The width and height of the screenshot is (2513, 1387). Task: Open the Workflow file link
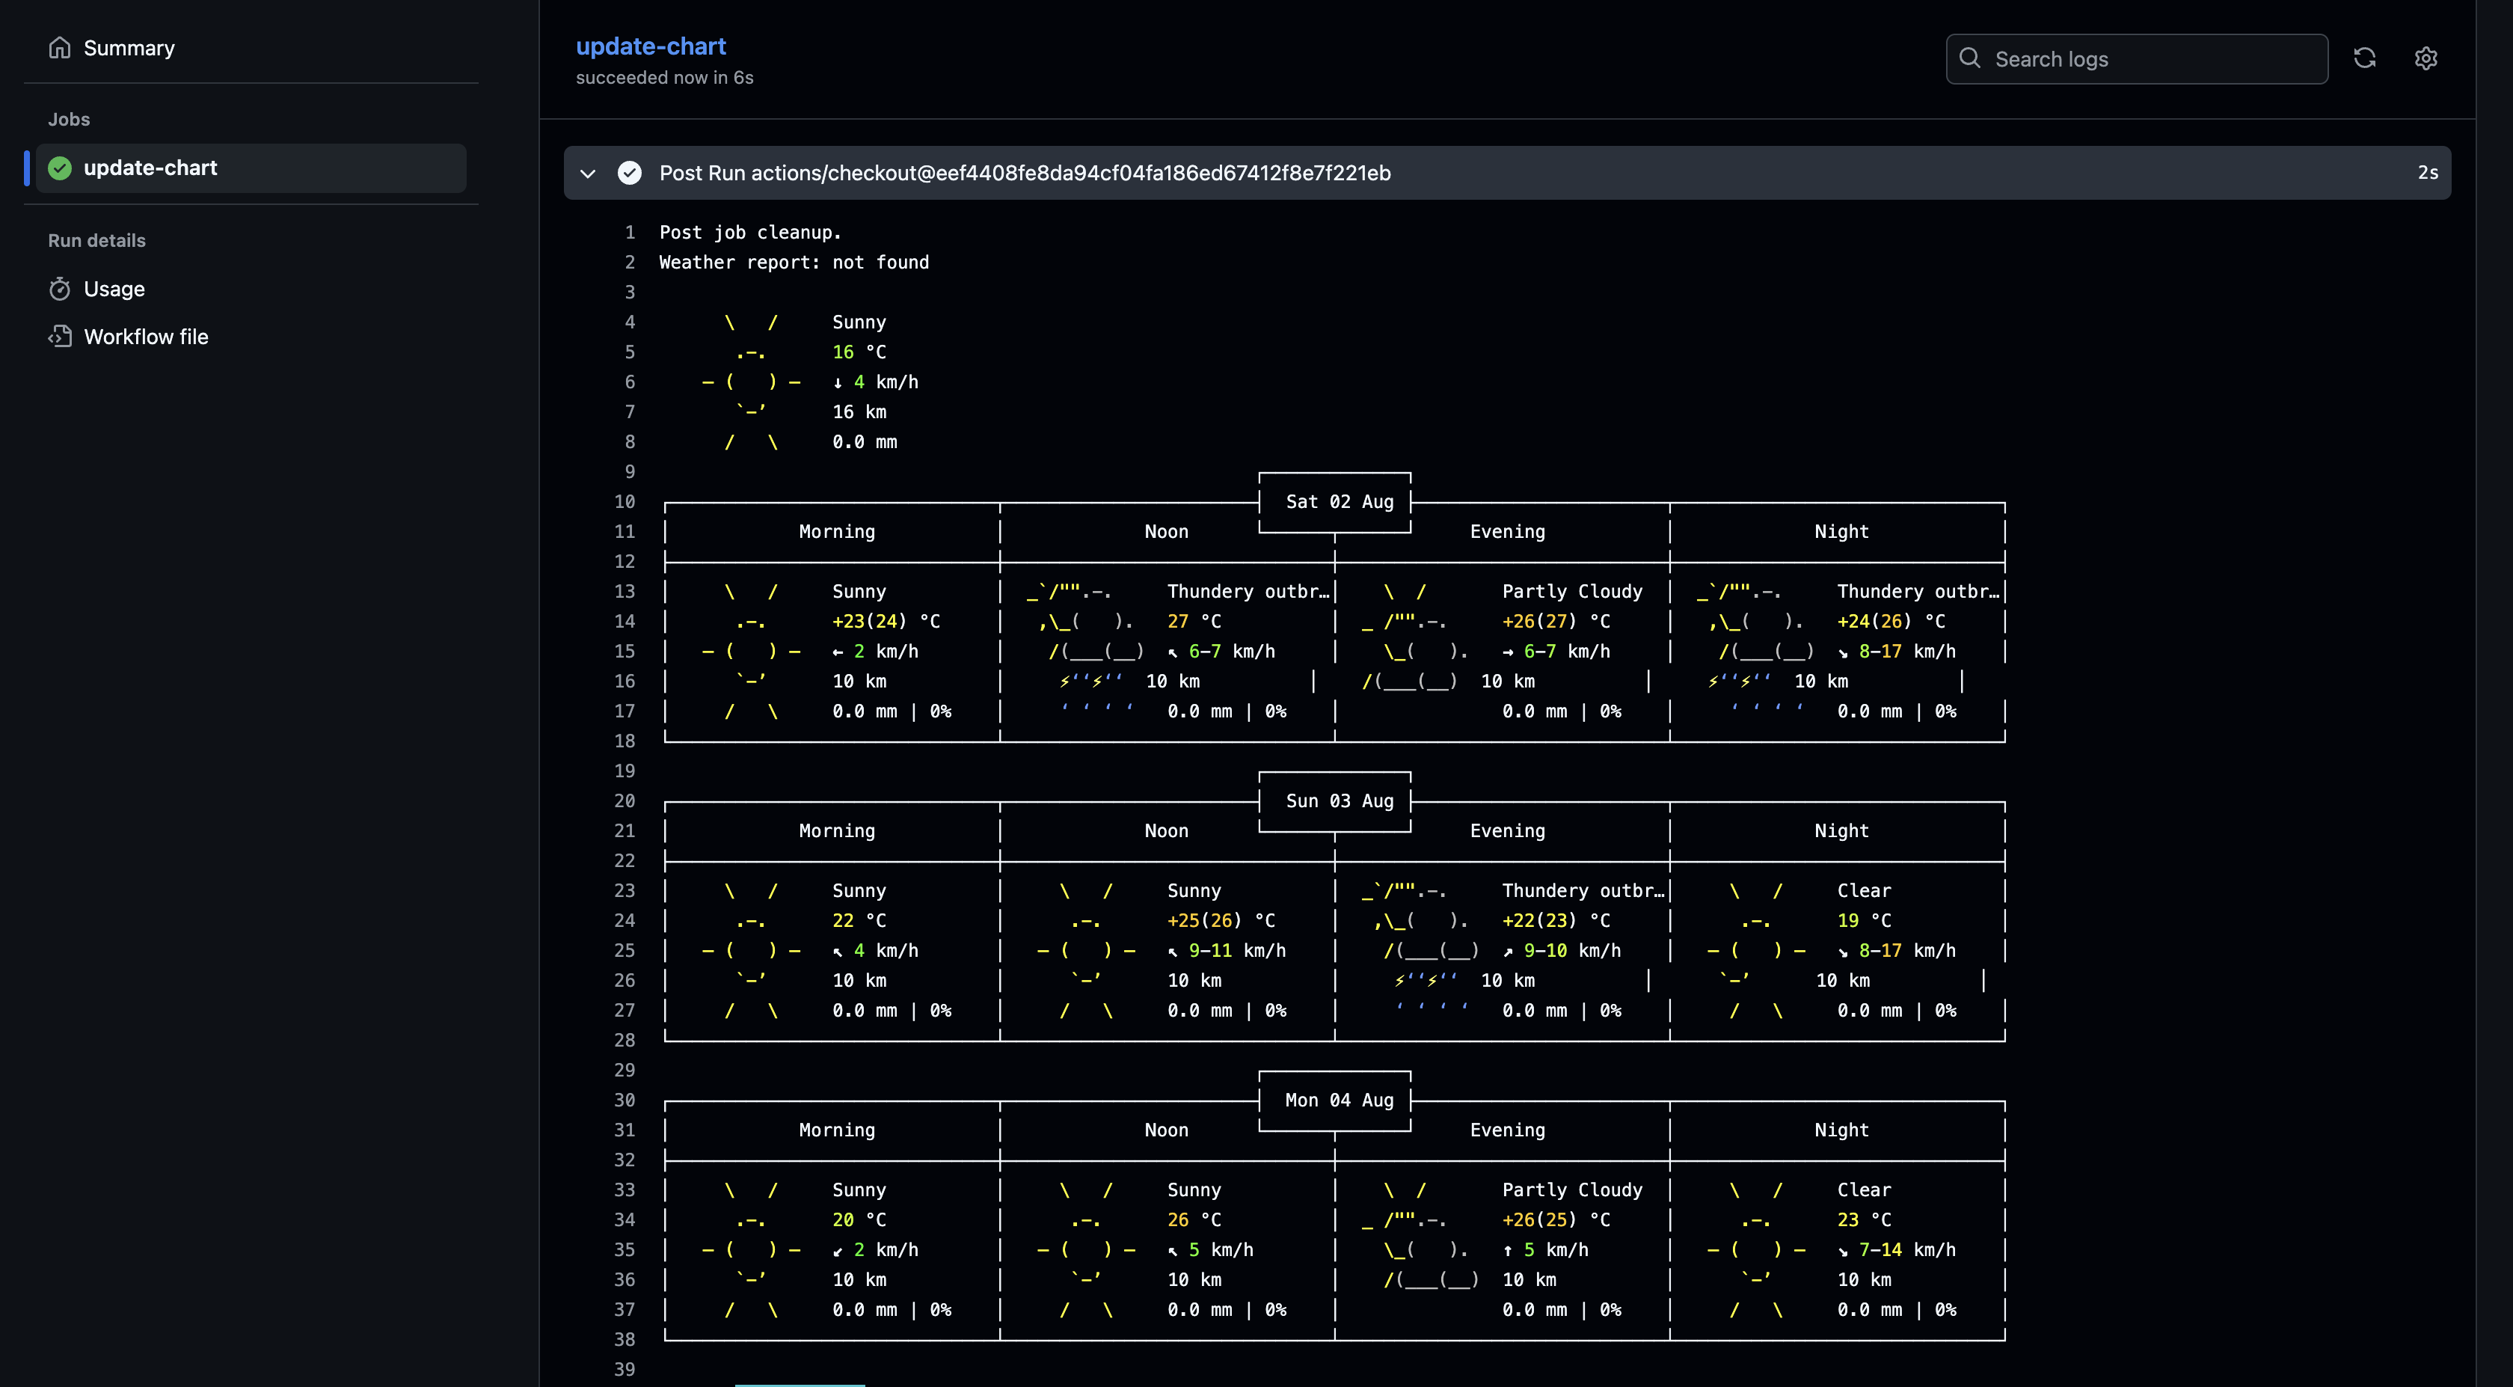pyautogui.click(x=145, y=337)
